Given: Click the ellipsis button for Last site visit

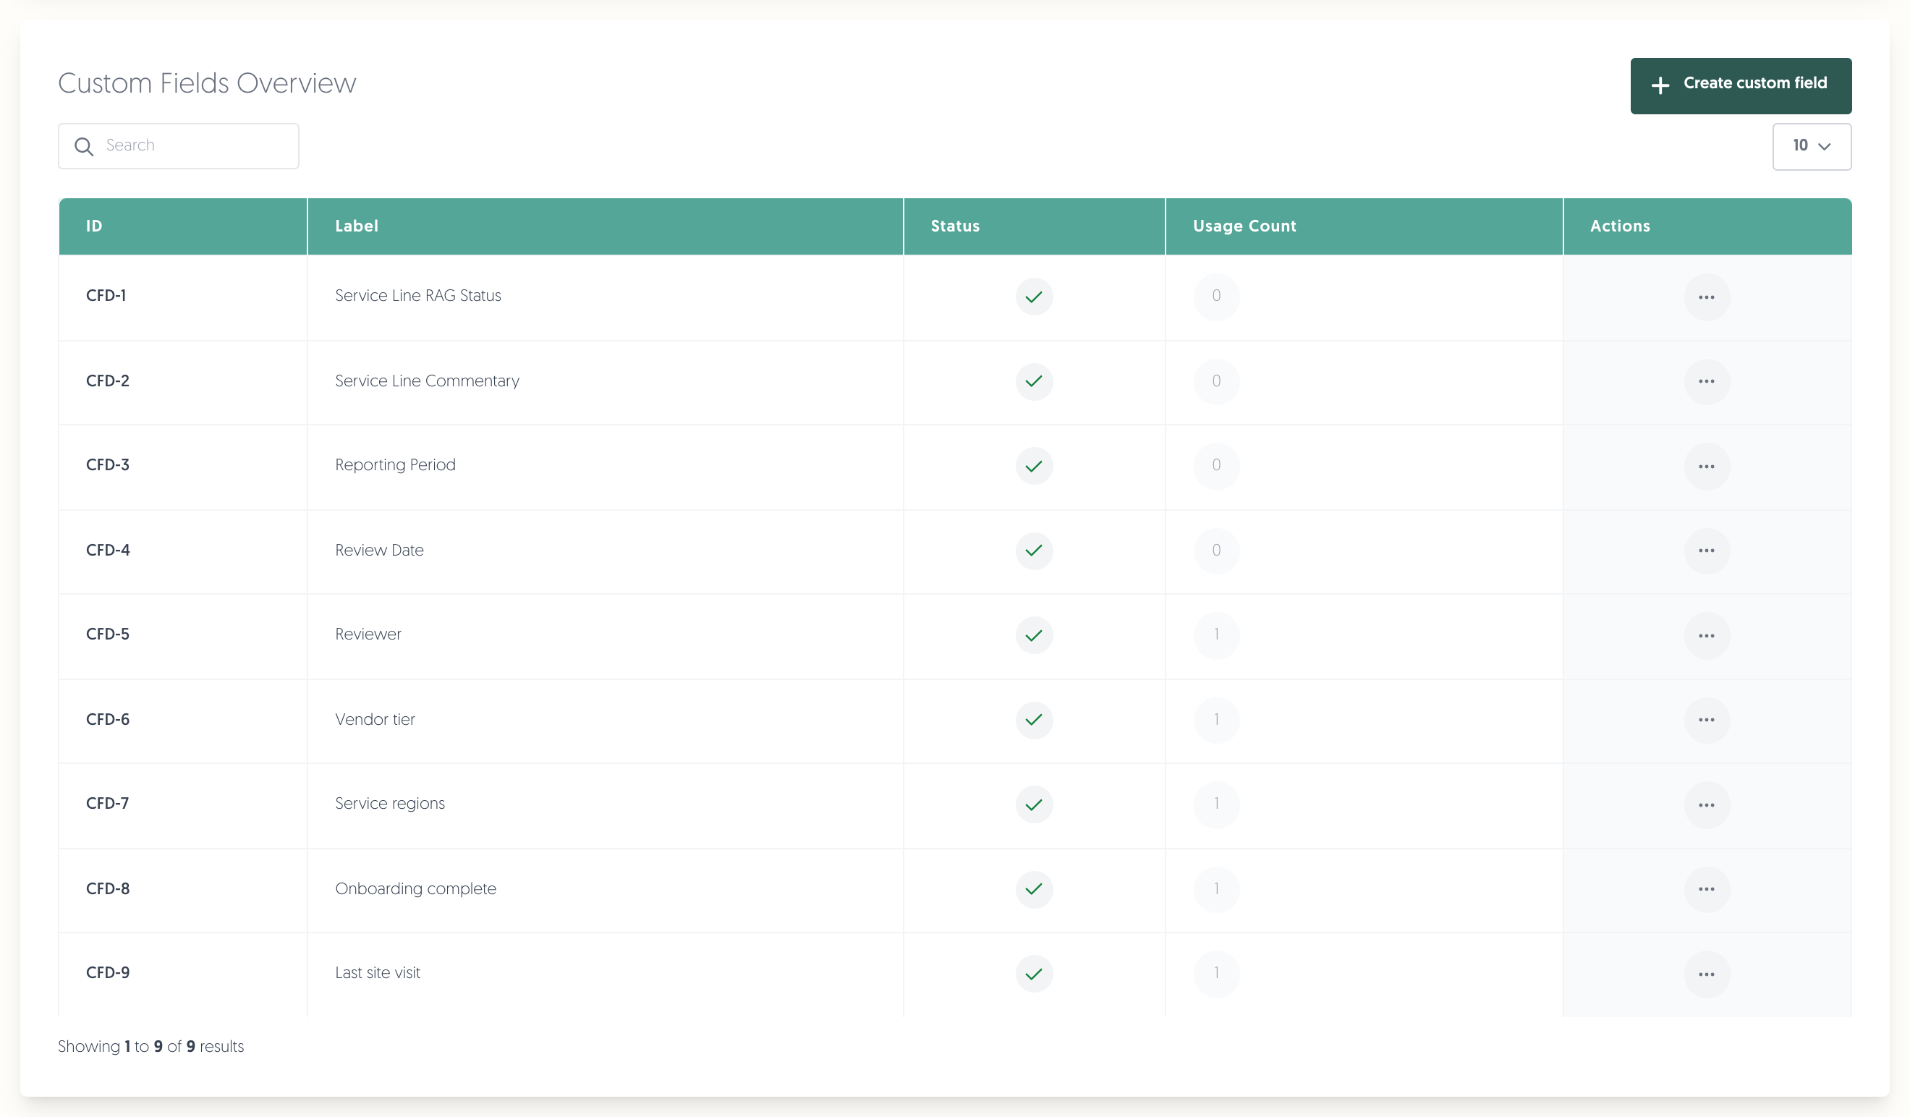Looking at the screenshot, I should [x=1706, y=974].
